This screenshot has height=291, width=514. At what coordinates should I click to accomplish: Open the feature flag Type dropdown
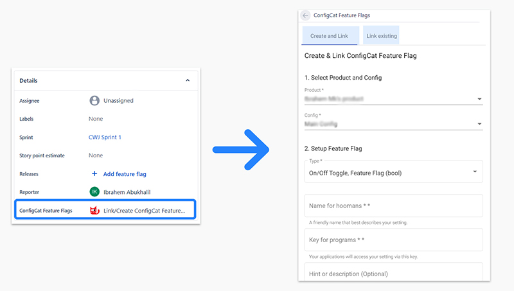[x=393, y=172]
